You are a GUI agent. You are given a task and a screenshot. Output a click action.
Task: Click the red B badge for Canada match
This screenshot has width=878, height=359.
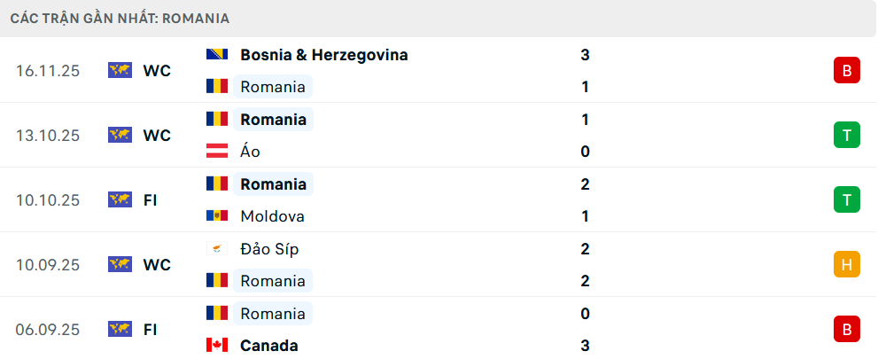pyautogui.click(x=847, y=329)
